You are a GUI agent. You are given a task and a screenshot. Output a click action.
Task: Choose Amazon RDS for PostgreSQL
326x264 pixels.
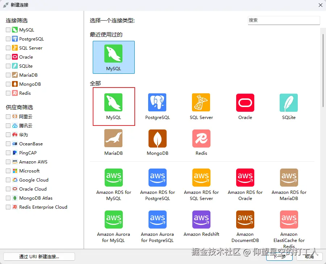[158, 184]
